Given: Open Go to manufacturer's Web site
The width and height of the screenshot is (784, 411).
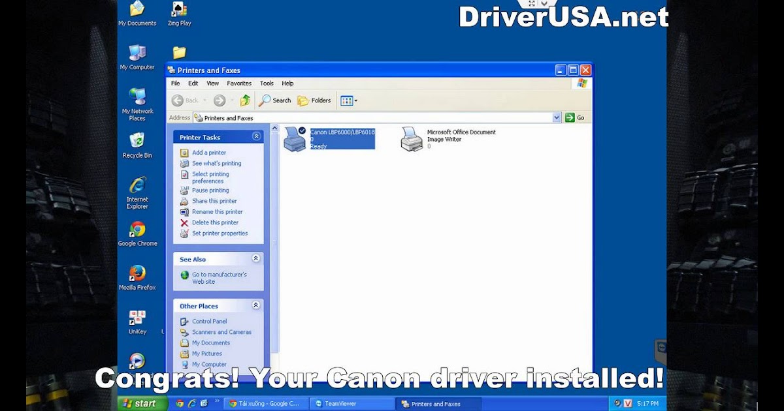Looking at the screenshot, I should [x=220, y=278].
